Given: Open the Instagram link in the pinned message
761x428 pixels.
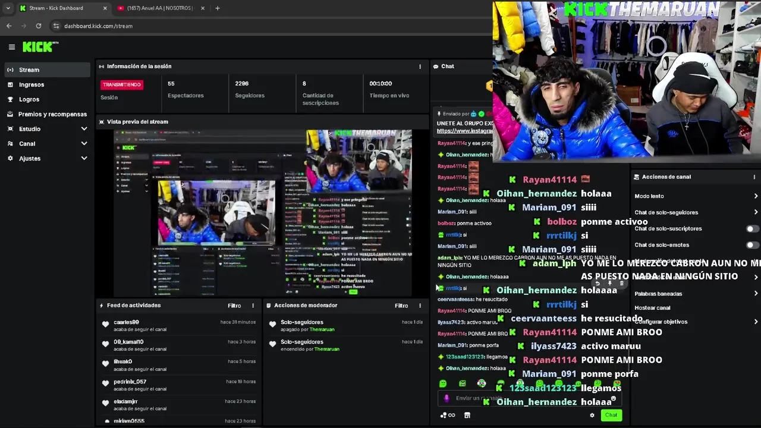Looking at the screenshot, I should pyautogui.click(x=465, y=131).
